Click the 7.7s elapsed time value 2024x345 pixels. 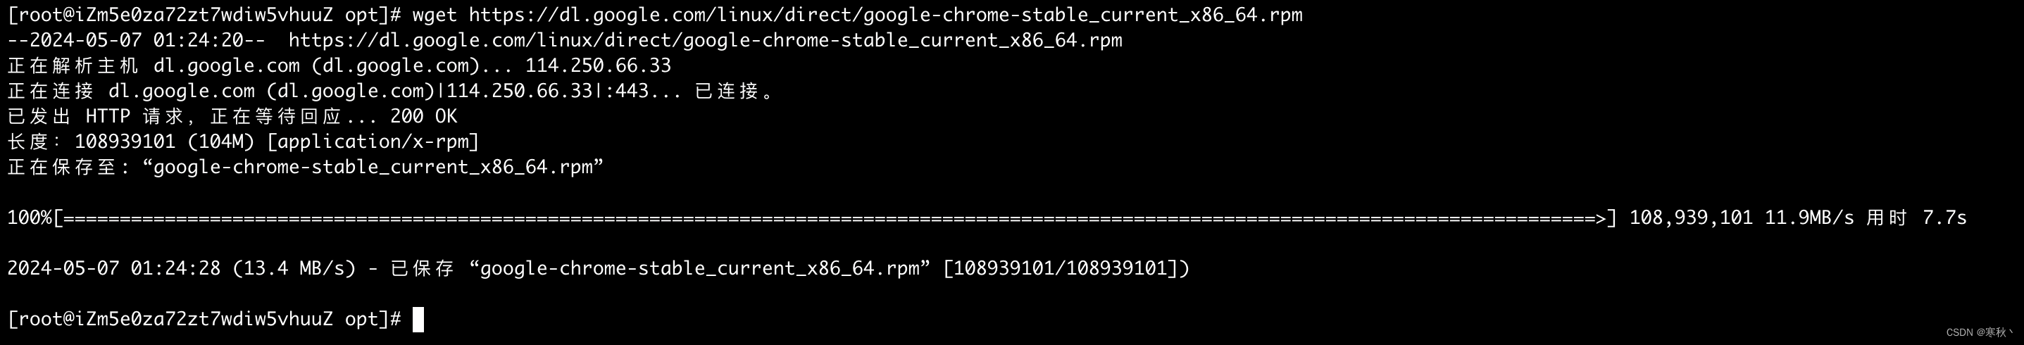[1944, 218]
